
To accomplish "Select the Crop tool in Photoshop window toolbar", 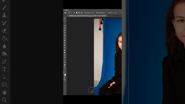I will (64, 28).
